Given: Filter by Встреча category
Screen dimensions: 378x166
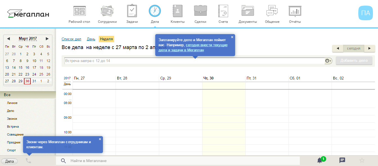Looking at the screenshot, I should pos(13,127).
